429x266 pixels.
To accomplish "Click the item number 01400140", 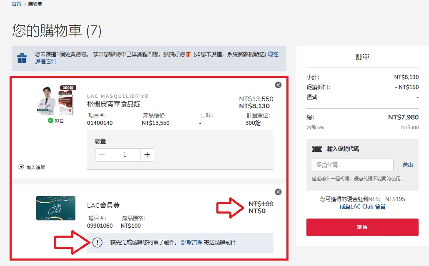I will click(100, 123).
